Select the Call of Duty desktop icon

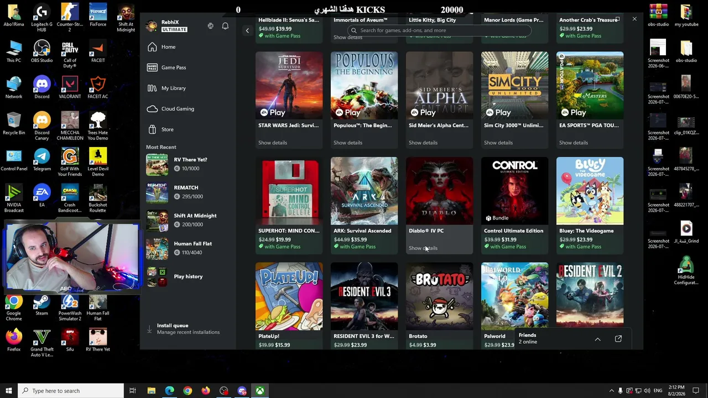click(x=70, y=55)
